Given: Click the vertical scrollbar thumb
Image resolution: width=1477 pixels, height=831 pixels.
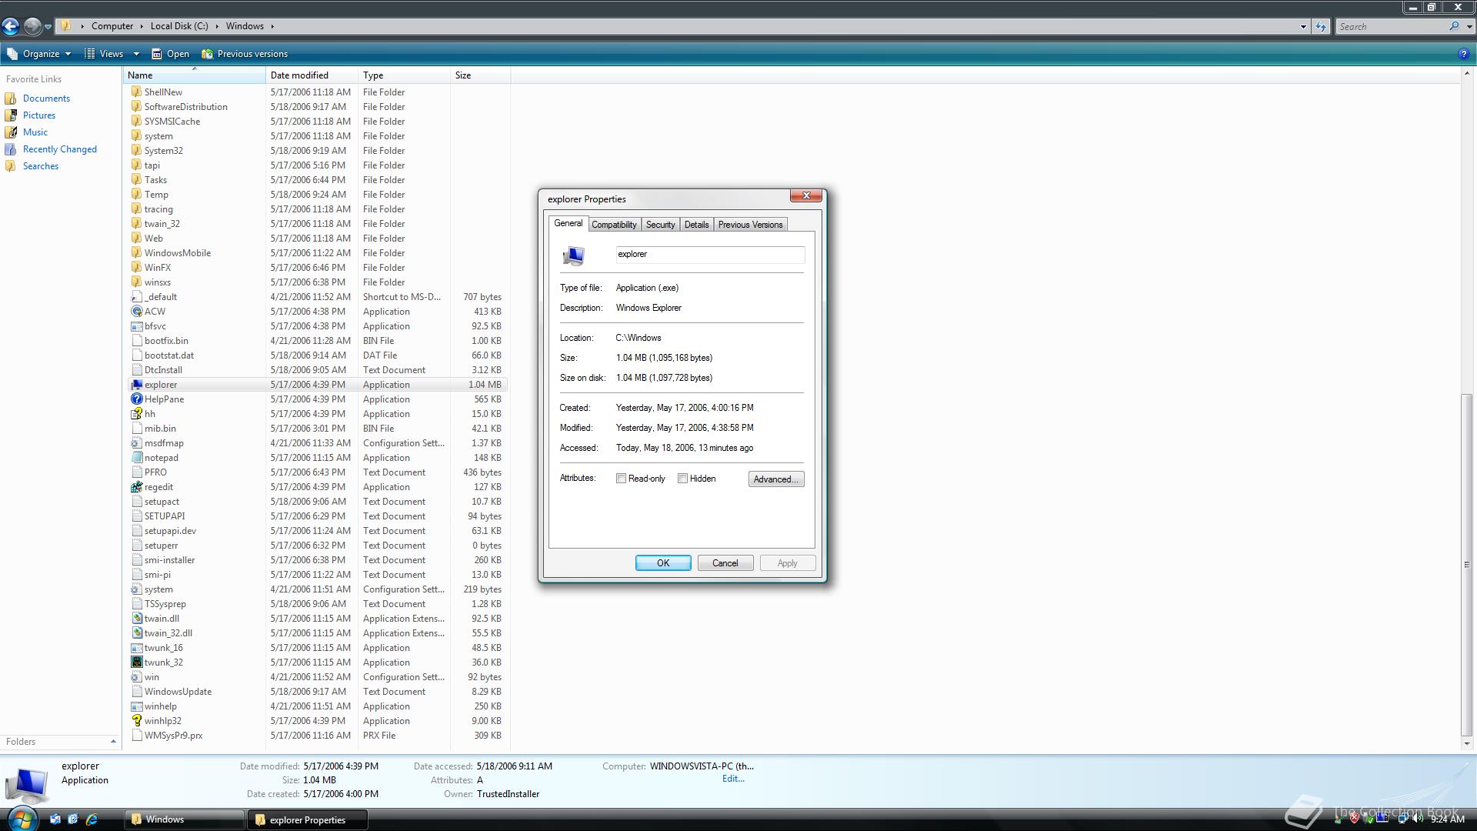Looking at the screenshot, I should click(x=1466, y=564).
